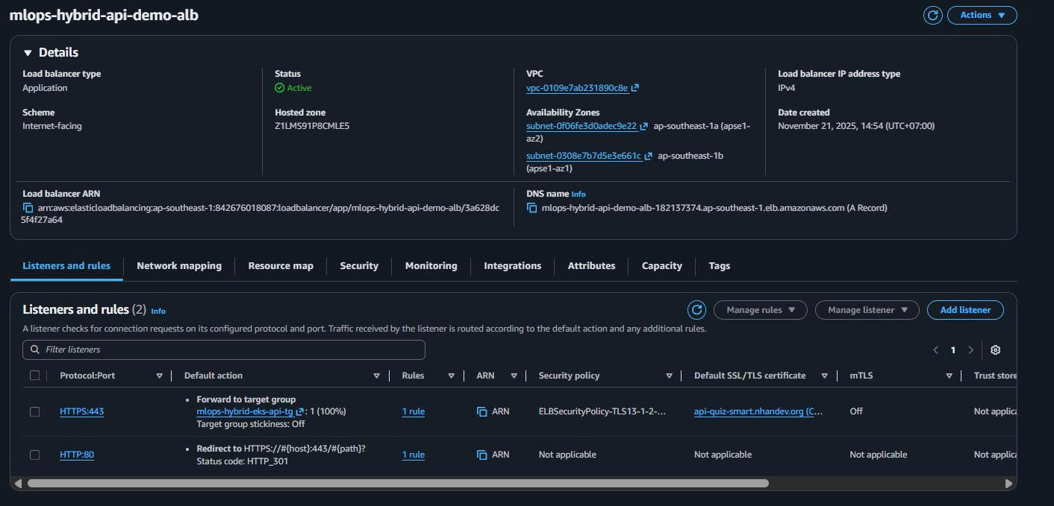Copy the load balancer ARN
Screen dimensions: 1054x506
(28, 208)
